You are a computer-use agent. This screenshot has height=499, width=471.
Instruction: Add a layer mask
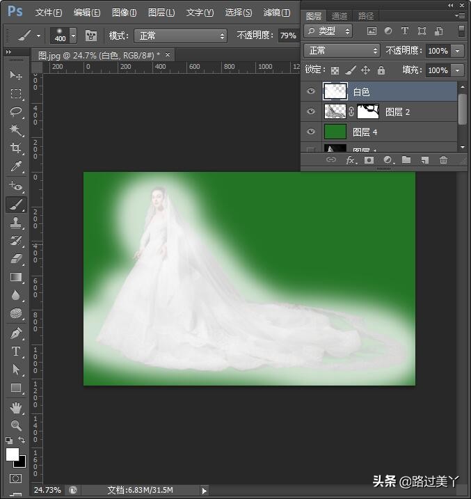coord(369,160)
